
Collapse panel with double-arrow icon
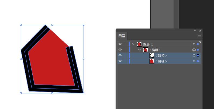tap(195, 31)
